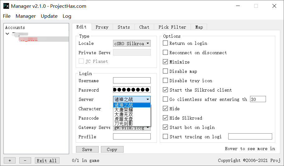Click the Copy button
284x166 pixels.
[x=112, y=149]
